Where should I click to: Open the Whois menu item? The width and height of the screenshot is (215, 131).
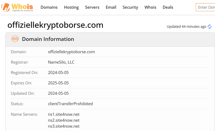[150, 7]
